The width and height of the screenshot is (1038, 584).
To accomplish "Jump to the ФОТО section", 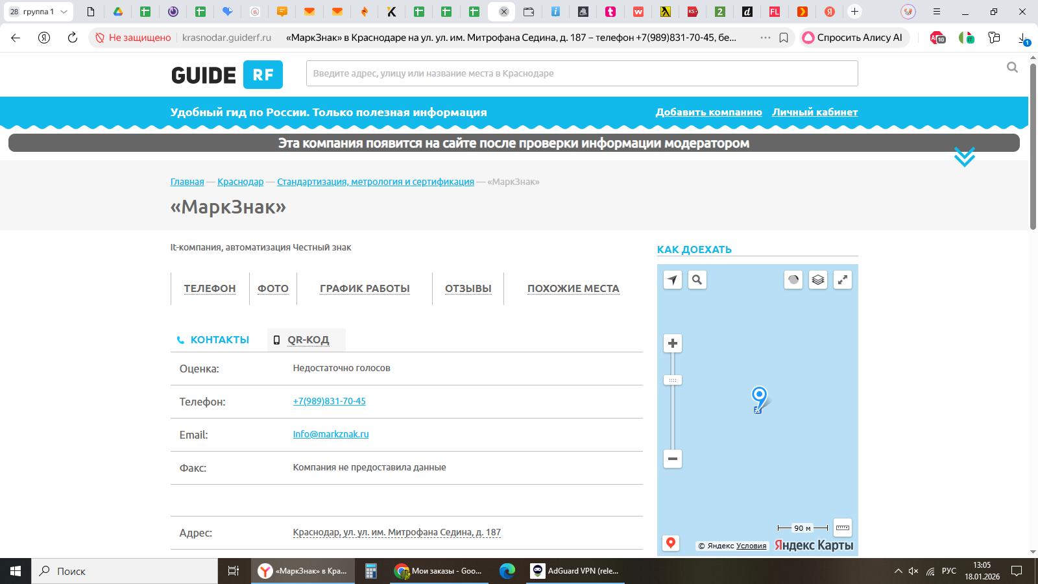I will click(x=273, y=288).
